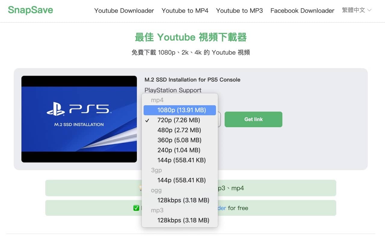Click the 'for free' banner text
385x239 pixels.
point(238,208)
